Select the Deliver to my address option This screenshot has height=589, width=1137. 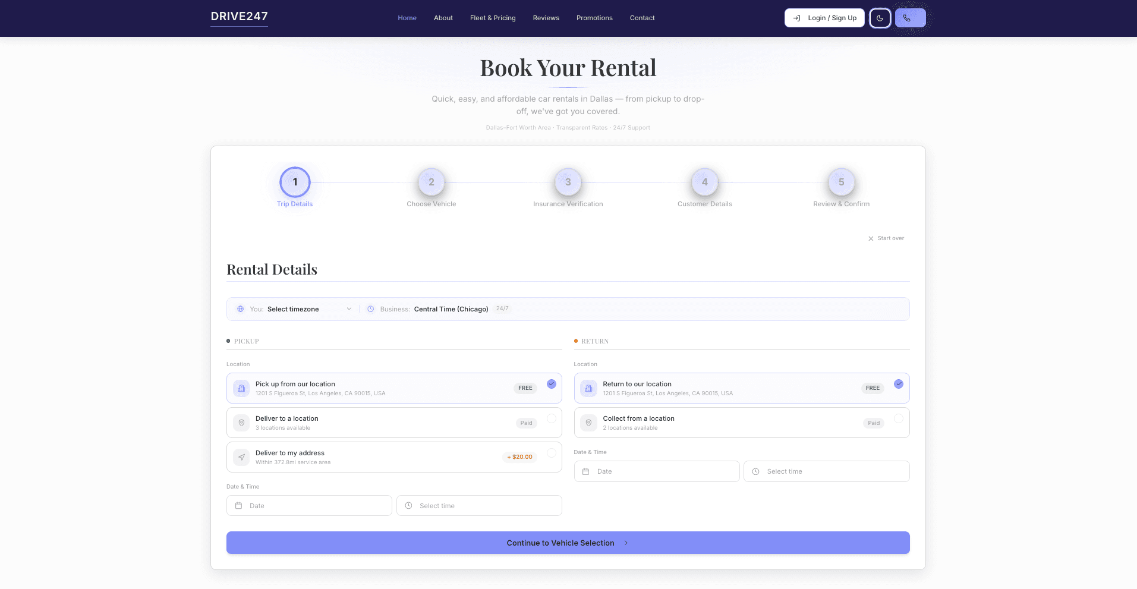pyautogui.click(x=394, y=457)
